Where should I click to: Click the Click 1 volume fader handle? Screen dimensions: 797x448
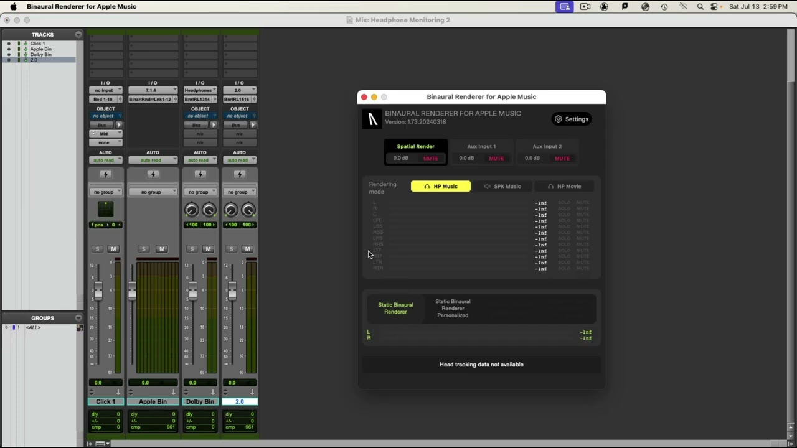click(x=98, y=290)
